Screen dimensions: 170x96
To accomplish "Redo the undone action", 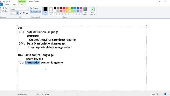I will coord(7,2).
